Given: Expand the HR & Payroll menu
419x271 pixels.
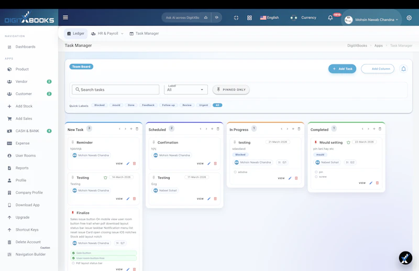Looking at the screenshot, I should (107, 34).
